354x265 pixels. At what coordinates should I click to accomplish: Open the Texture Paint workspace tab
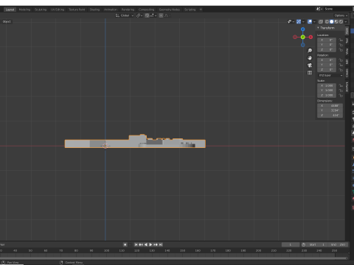(x=77, y=10)
